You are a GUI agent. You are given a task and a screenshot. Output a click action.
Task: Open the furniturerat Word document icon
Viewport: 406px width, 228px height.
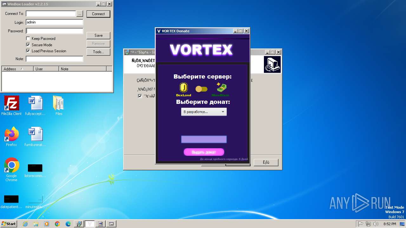[35, 137]
